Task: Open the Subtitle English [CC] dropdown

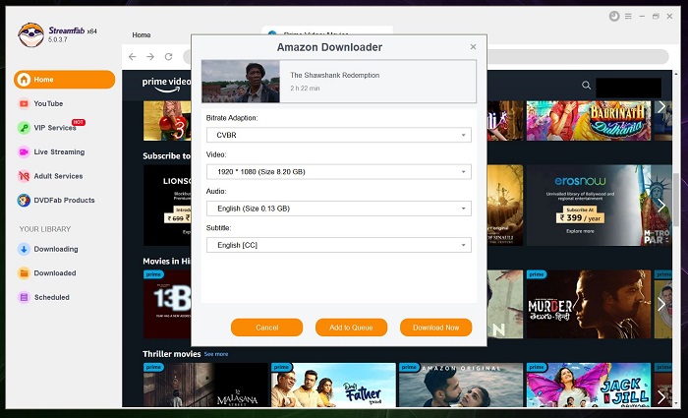Action: (338, 245)
